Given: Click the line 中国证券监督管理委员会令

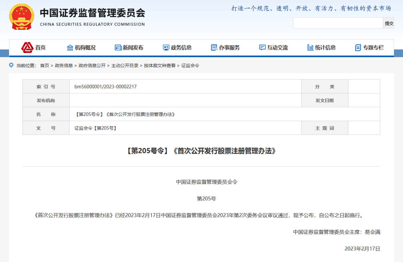Looking at the screenshot, I should tap(206, 182).
